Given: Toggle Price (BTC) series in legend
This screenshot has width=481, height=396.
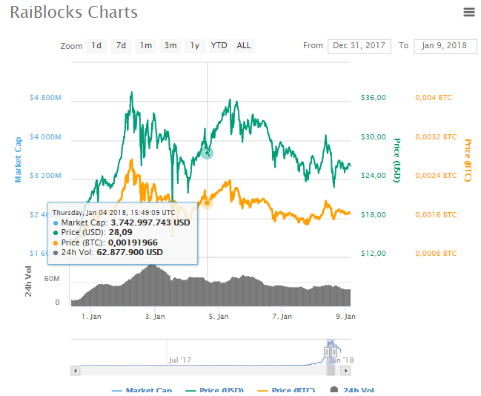Looking at the screenshot, I should 286,391.
